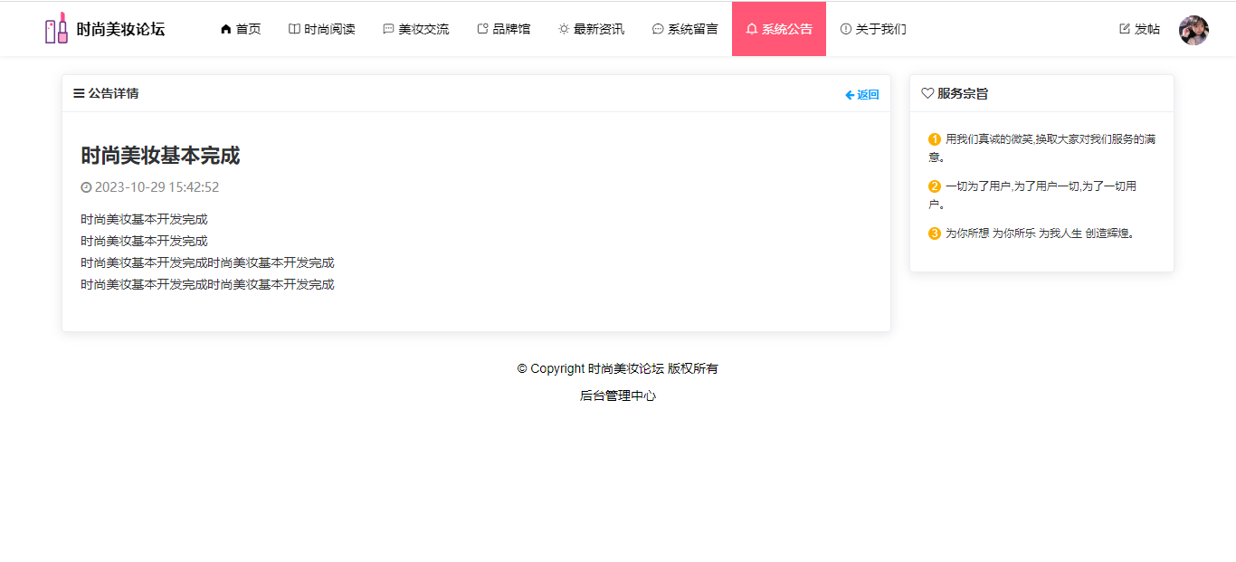Open the 后台管理中心 footer link

click(x=618, y=395)
